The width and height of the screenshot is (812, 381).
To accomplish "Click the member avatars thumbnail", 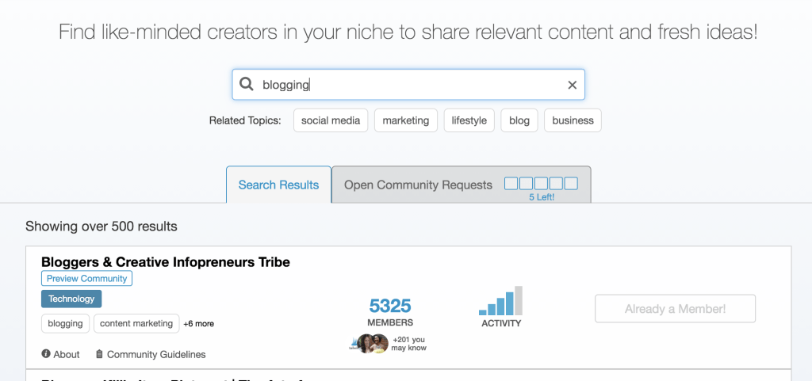I will [x=369, y=343].
